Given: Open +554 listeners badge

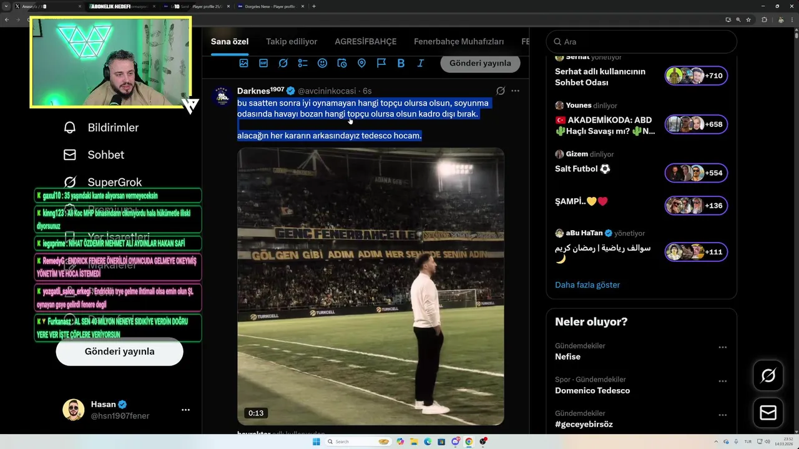Looking at the screenshot, I should pos(696,173).
